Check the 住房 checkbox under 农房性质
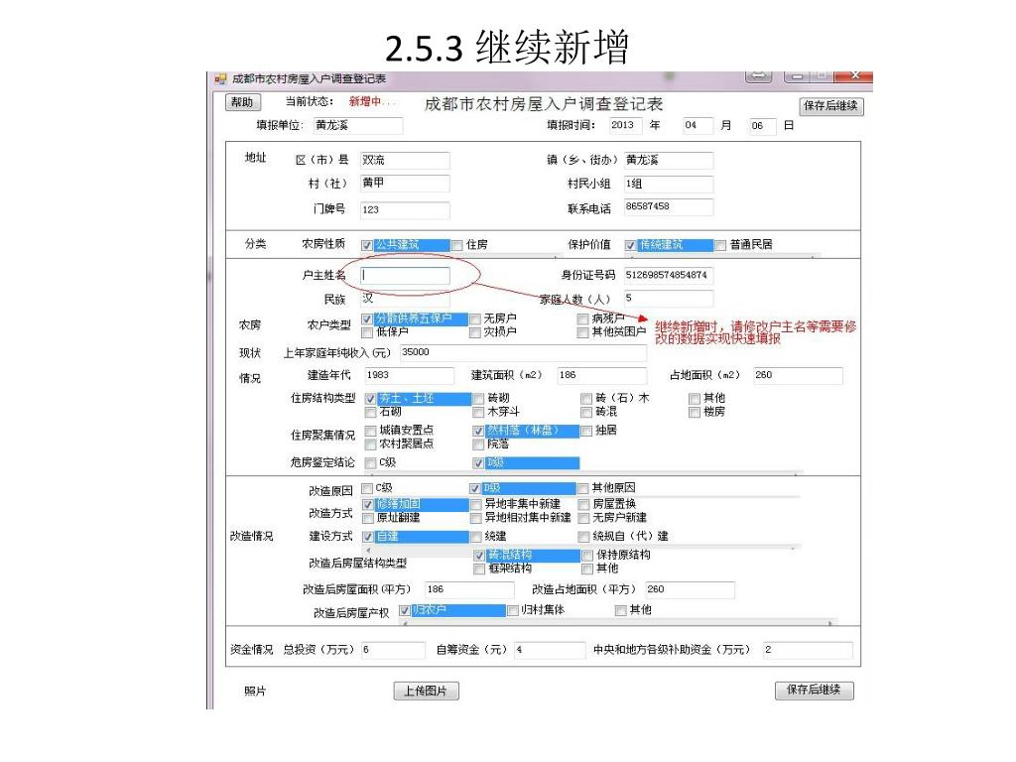The width and height of the screenshot is (1016, 762). (x=456, y=245)
